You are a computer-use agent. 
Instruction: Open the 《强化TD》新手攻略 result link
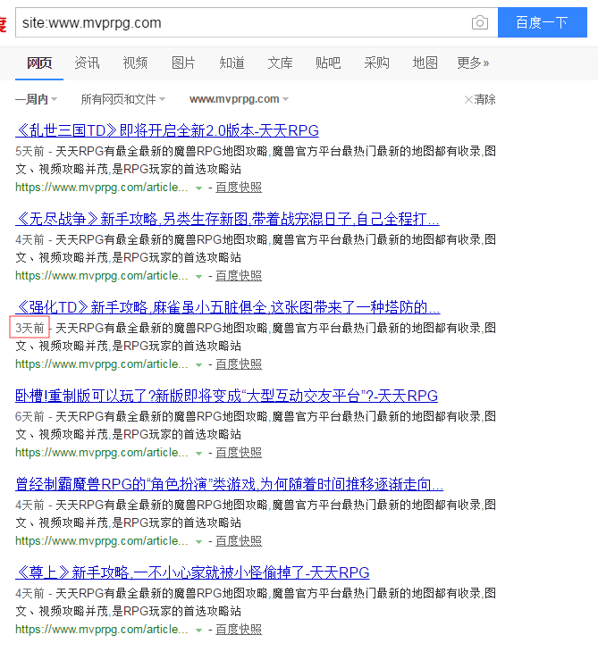[228, 308]
